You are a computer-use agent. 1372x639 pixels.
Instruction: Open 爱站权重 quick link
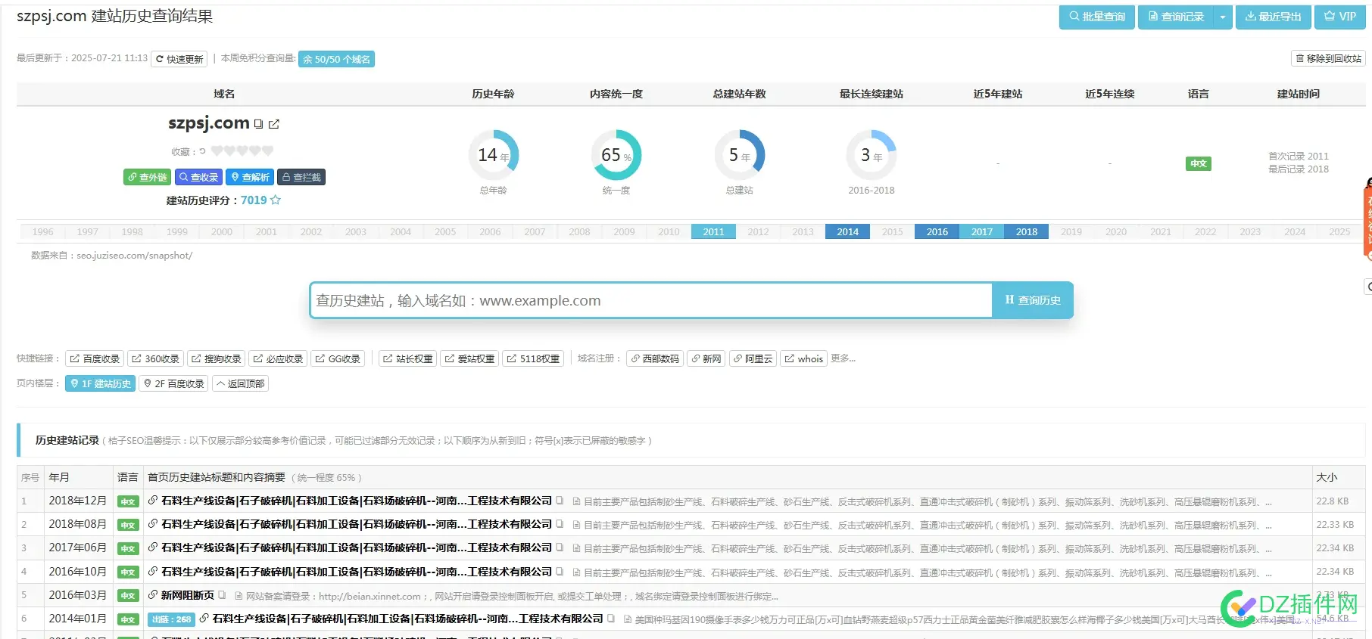click(469, 358)
